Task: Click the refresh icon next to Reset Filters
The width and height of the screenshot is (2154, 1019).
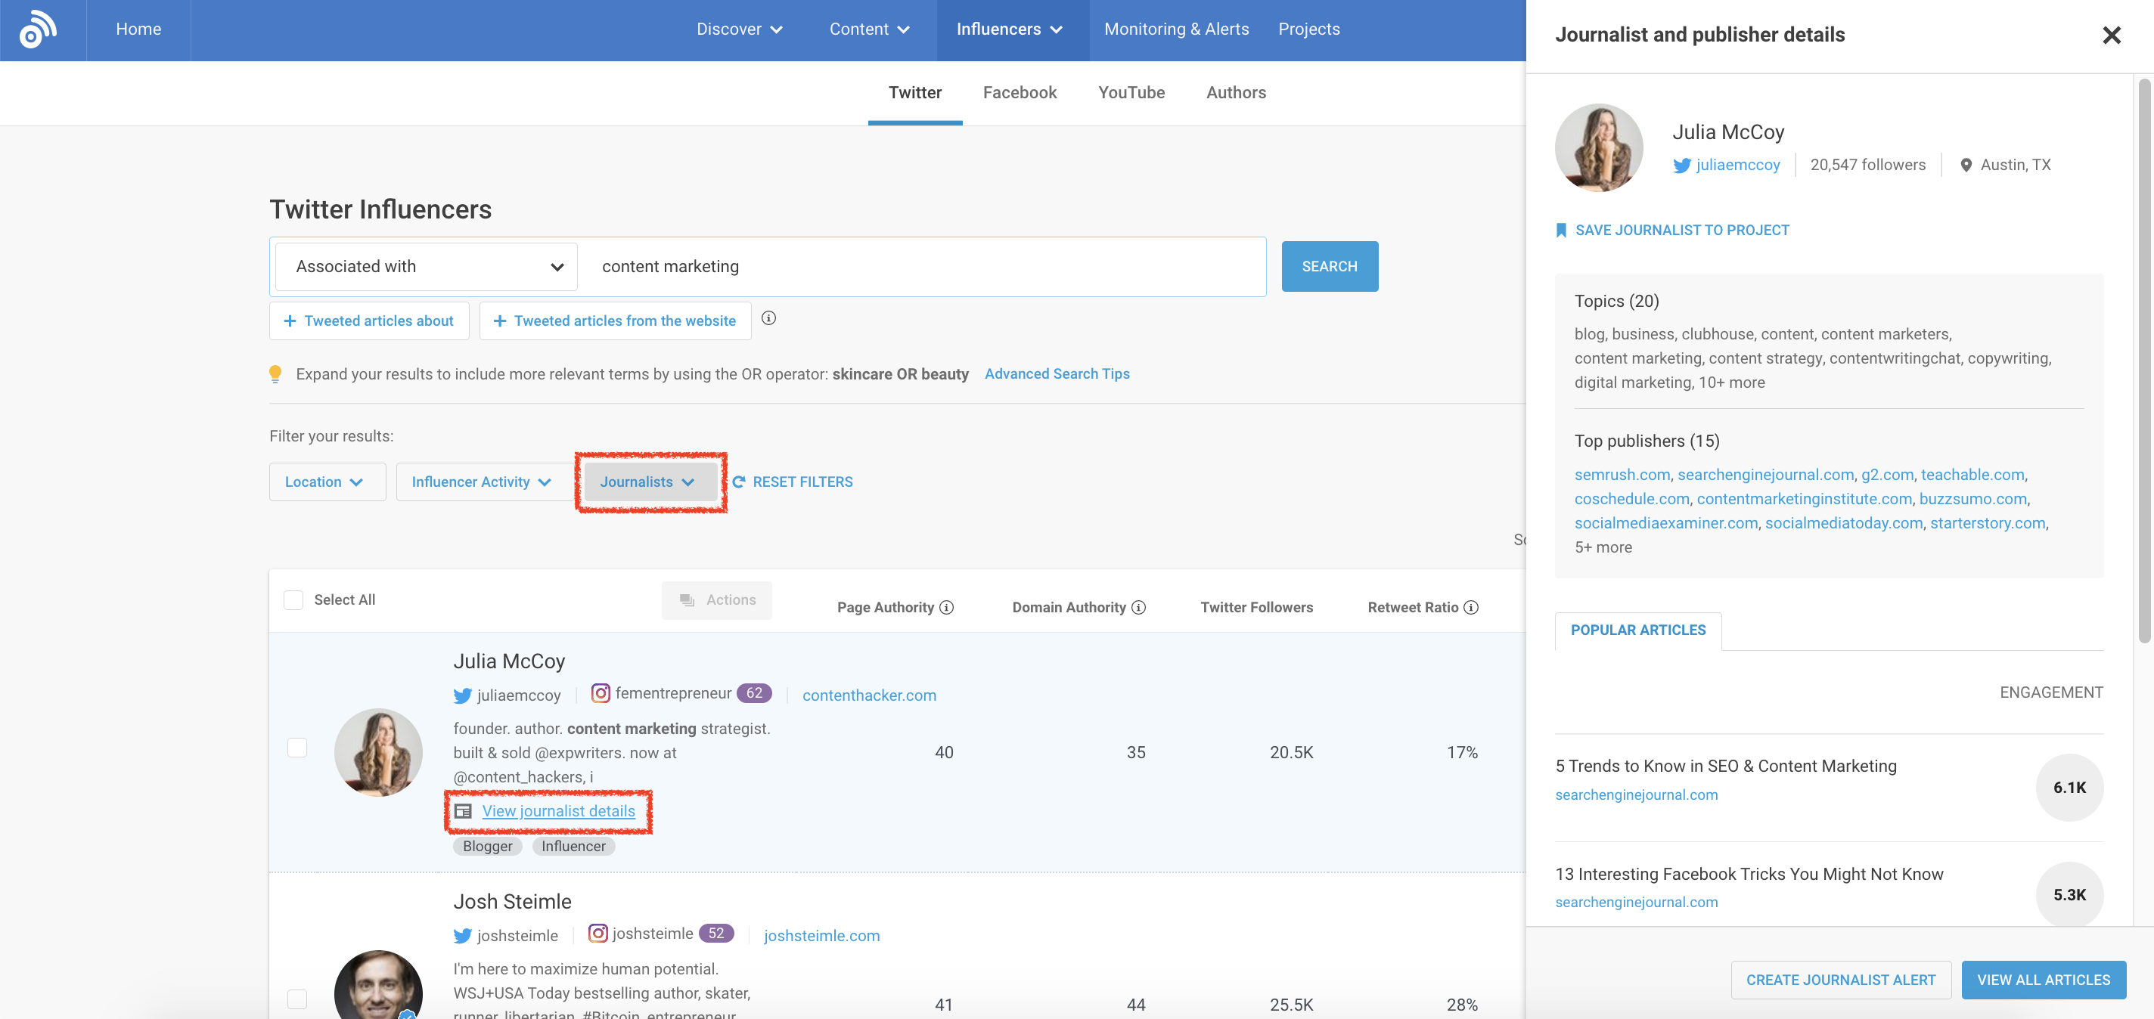Action: point(739,482)
